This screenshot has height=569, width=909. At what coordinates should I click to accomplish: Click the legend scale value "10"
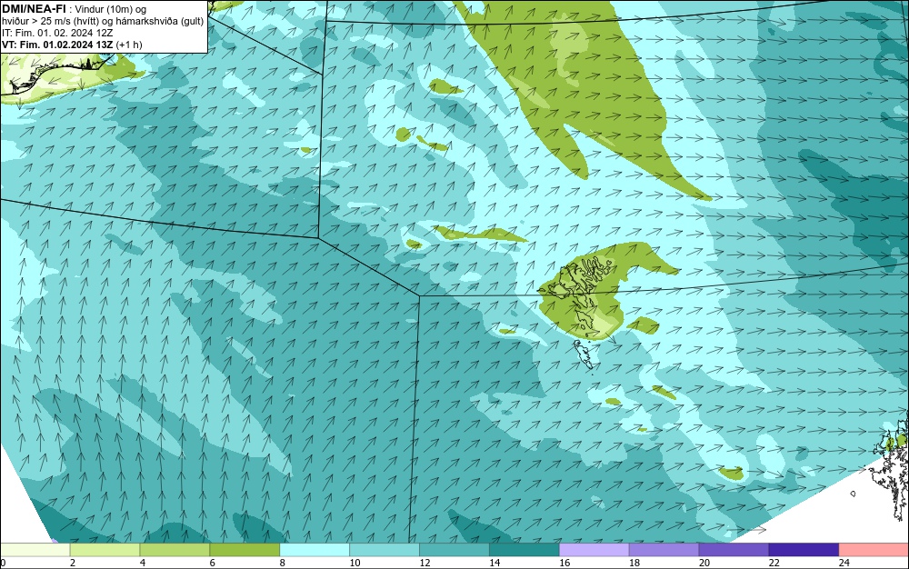point(355,563)
